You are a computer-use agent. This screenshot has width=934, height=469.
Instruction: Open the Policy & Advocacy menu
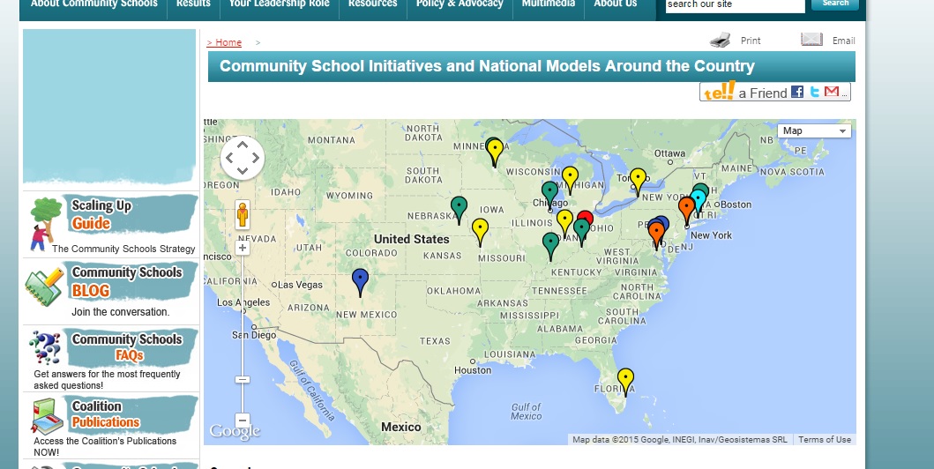click(459, 4)
